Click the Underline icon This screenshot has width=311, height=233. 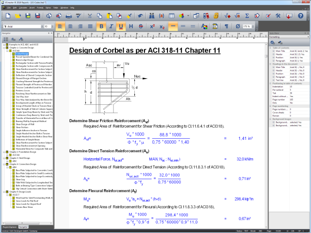coord(121,26)
